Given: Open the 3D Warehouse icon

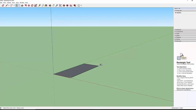Looking at the screenshot, I should (64, 5).
